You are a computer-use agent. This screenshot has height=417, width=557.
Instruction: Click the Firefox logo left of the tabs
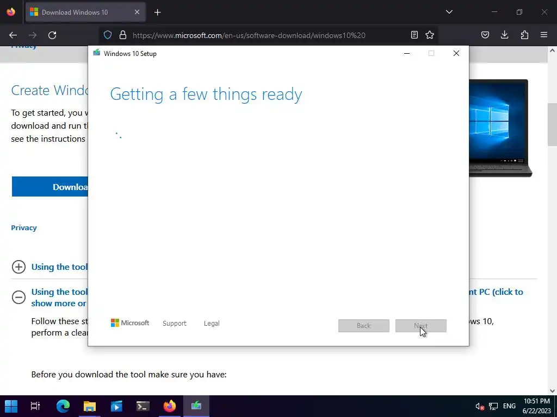[11, 12]
